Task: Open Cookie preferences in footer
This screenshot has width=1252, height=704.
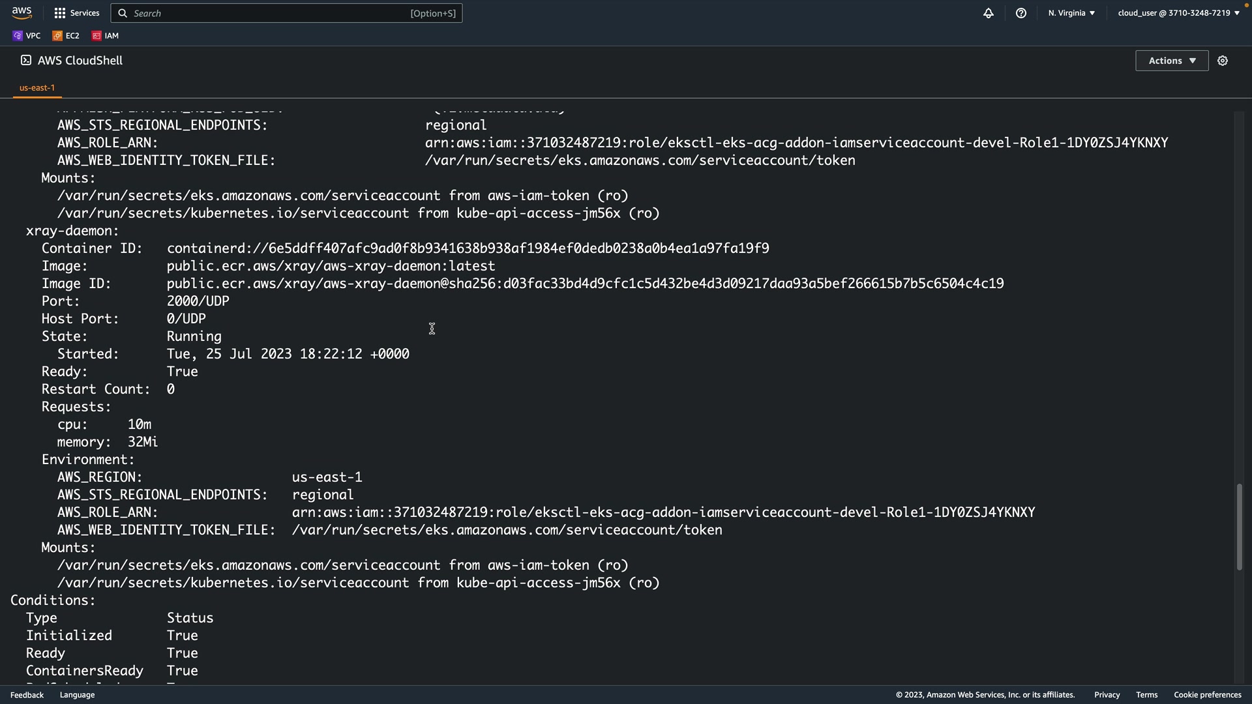Action: click(1207, 695)
